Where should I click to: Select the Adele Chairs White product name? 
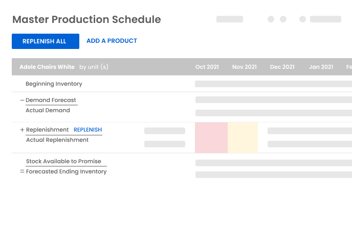point(47,67)
